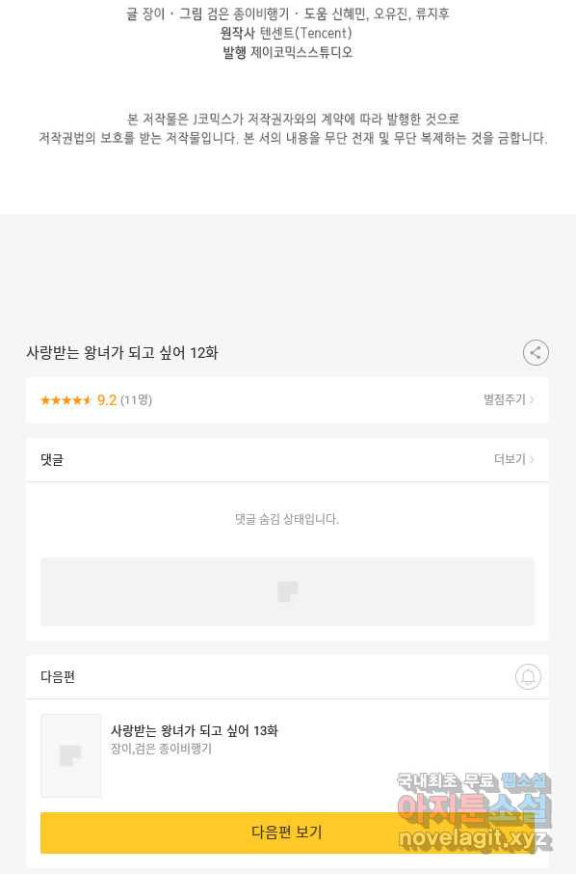Select the 사랑받는 왕녀가 되고 싶어 13화 title
The height and width of the screenshot is (874, 576).
coord(195,730)
